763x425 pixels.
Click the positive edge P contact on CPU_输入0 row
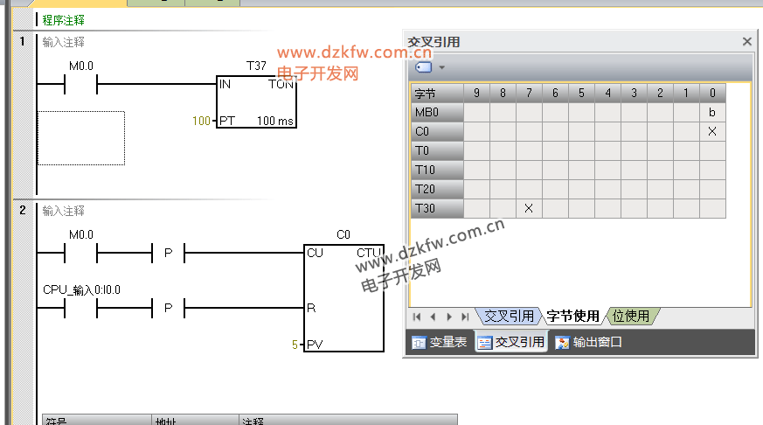click(x=169, y=309)
